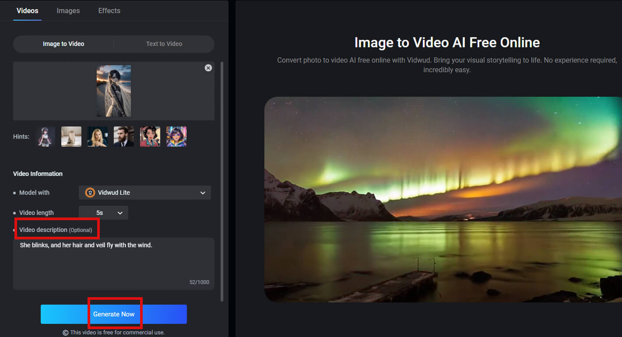Open the Effects tab
This screenshot has height=337, width=622.
pos(109,11)
